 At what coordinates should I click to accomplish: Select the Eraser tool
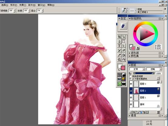click(124, 50)
